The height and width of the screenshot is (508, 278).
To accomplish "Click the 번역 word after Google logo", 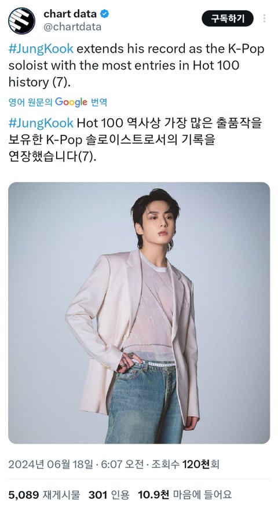I will click(99, 103).
